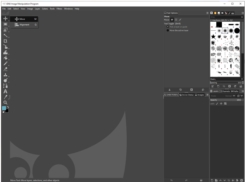245x182 pixels.
Task: Expand the 'Basic,' brush tag dropdown
Action: [242, 79]
